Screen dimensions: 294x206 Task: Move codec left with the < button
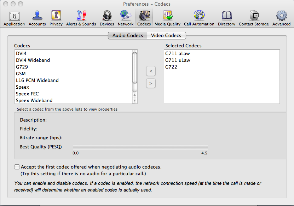click(151, 71)
